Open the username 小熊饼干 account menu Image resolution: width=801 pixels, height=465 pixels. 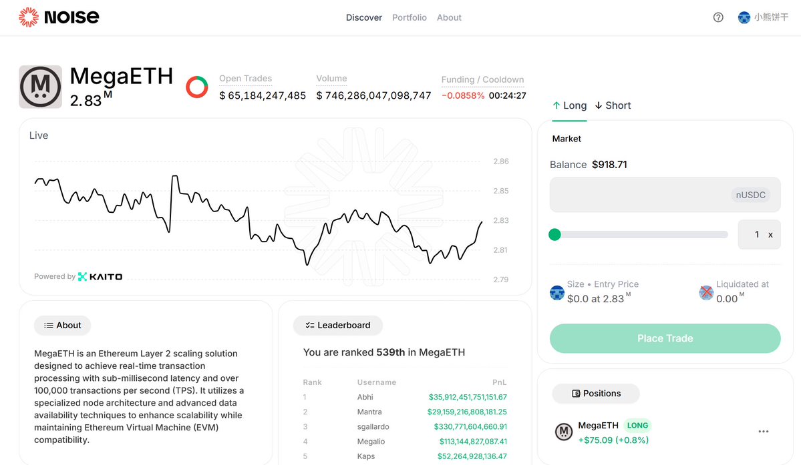click(772, 17)
